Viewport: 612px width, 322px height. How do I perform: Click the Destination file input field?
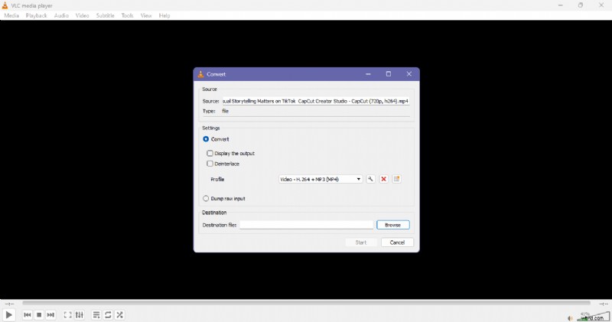tap(307, 225)
